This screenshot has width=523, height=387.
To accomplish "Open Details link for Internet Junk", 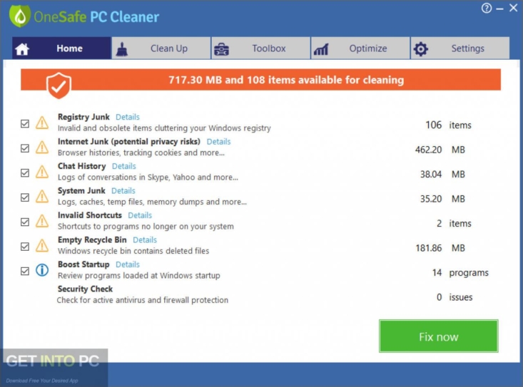I will point(218,142).
